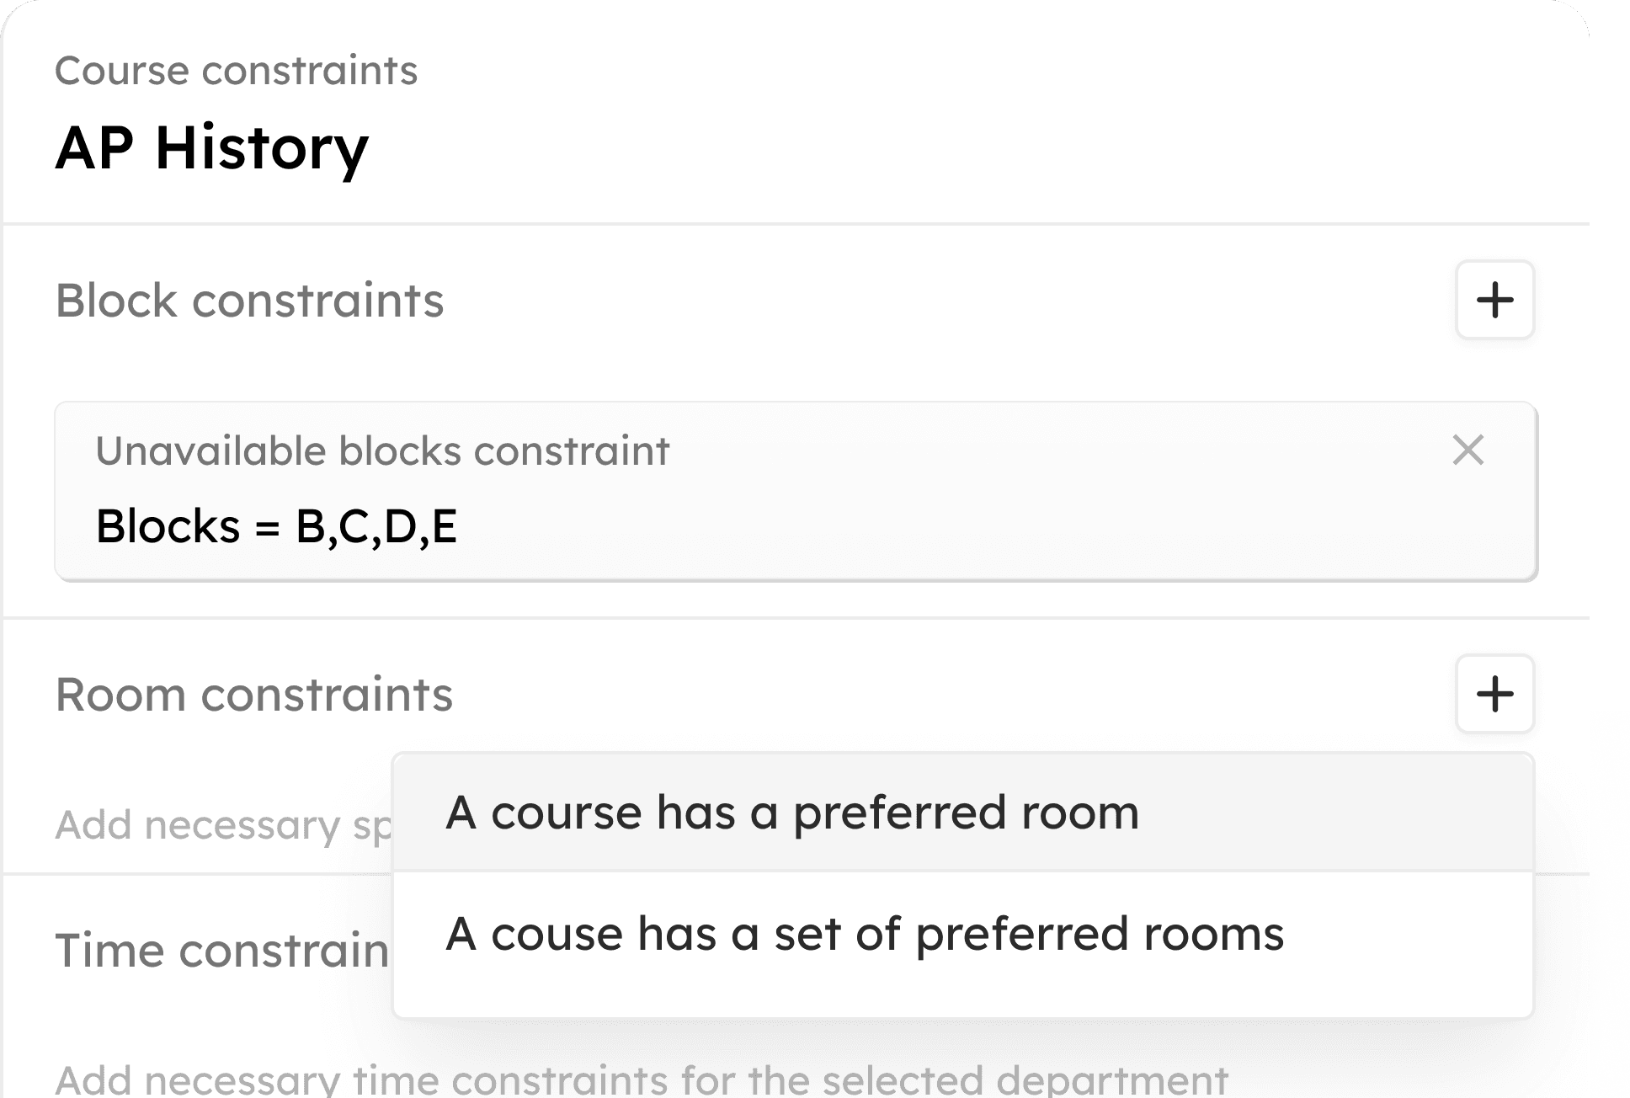Open the Unavailable blocks constraint label
The image size is (1630, 1098).
(x=382, y=450)
